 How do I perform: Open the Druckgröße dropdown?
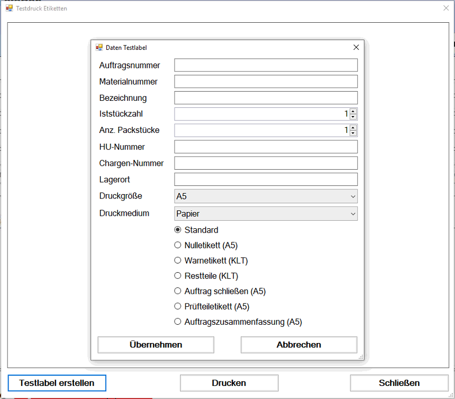(x=266, y=196)
